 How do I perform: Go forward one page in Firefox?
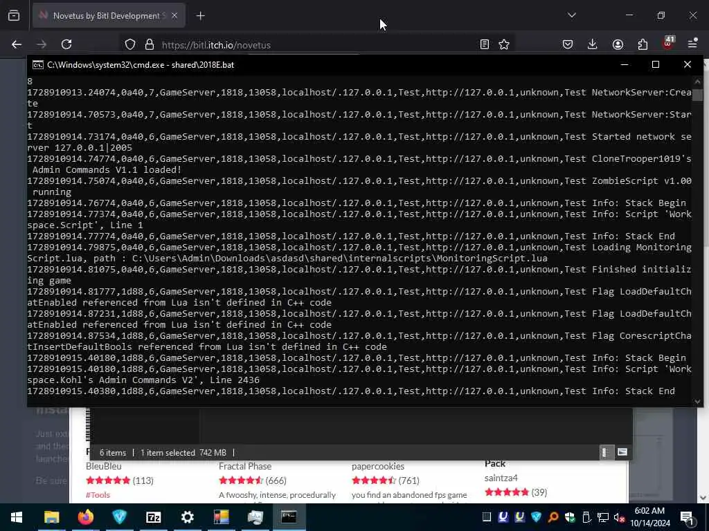coord(42,44)
